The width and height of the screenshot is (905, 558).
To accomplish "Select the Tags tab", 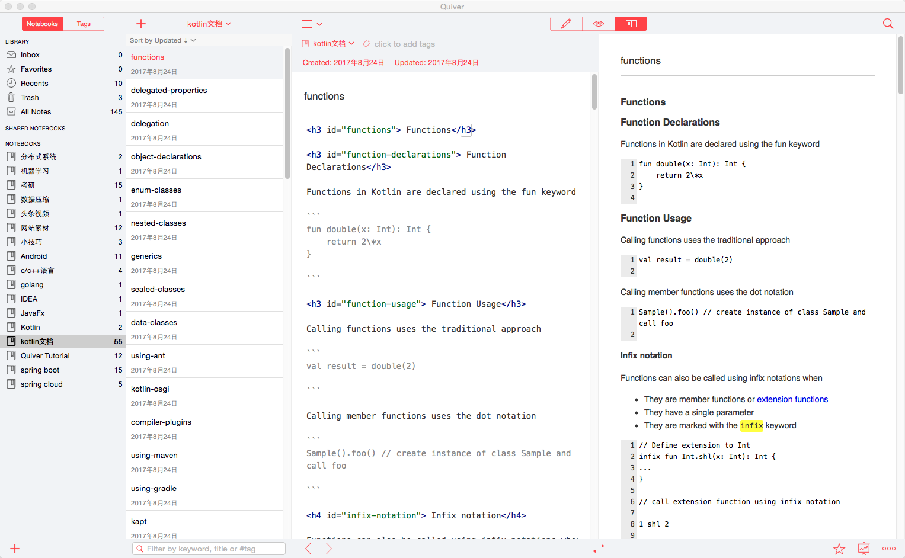I will [x=84, y=24].
